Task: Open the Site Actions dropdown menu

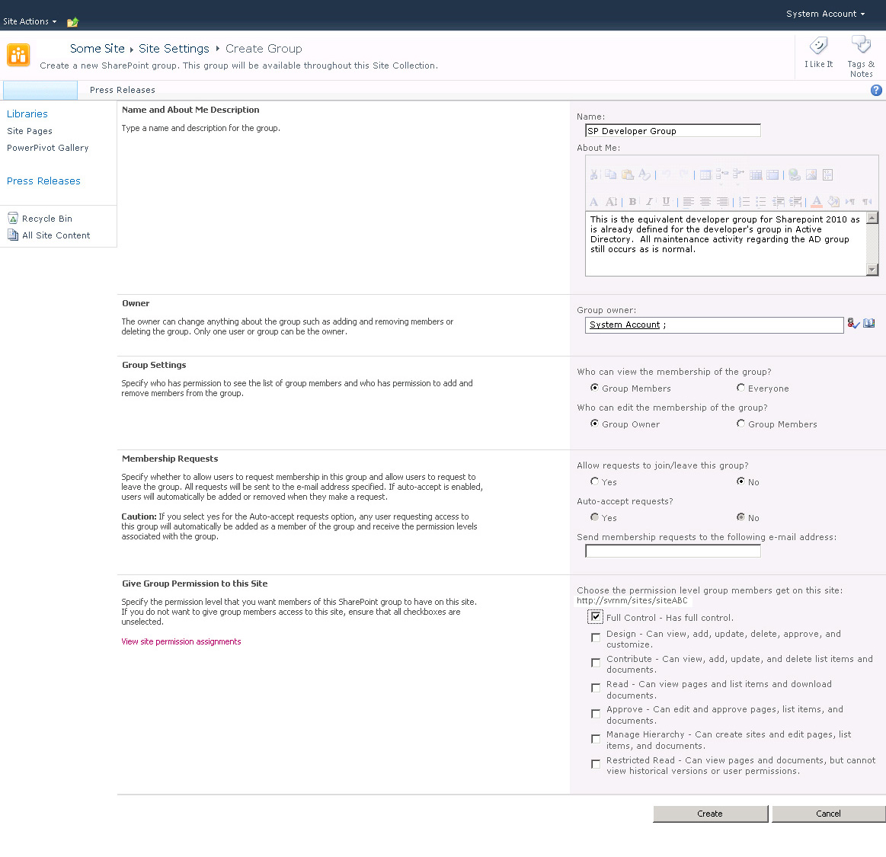Action: point(30,21)
